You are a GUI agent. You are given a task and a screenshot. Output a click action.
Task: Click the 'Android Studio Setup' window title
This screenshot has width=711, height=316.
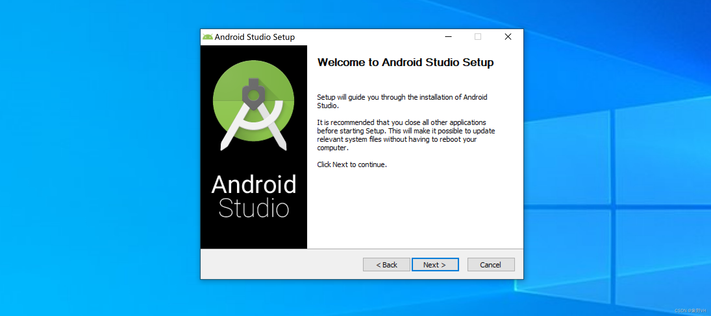click(255, 37)
